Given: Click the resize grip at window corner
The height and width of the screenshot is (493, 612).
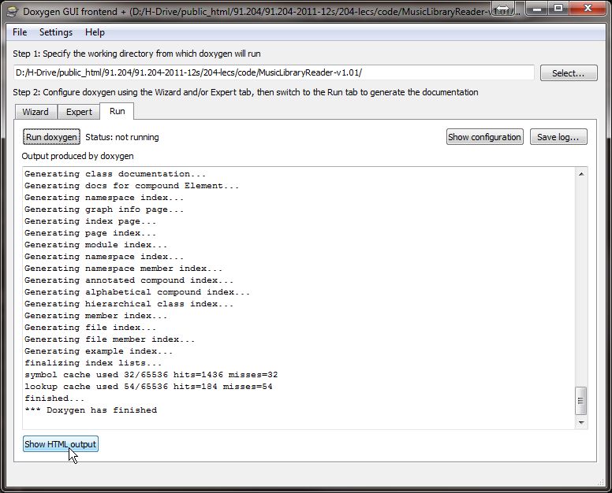Looking at the screenshot, I should (x=601, y=483).
